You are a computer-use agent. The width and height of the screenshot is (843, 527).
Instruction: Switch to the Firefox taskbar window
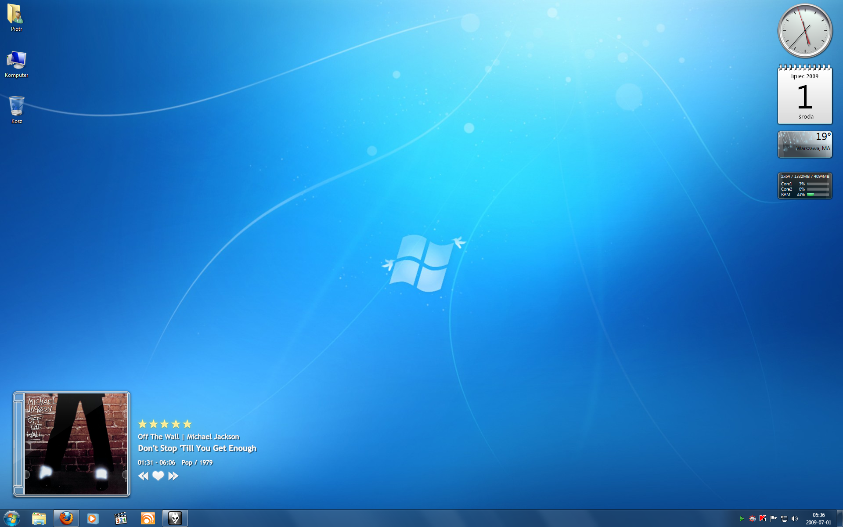point(66,518)
